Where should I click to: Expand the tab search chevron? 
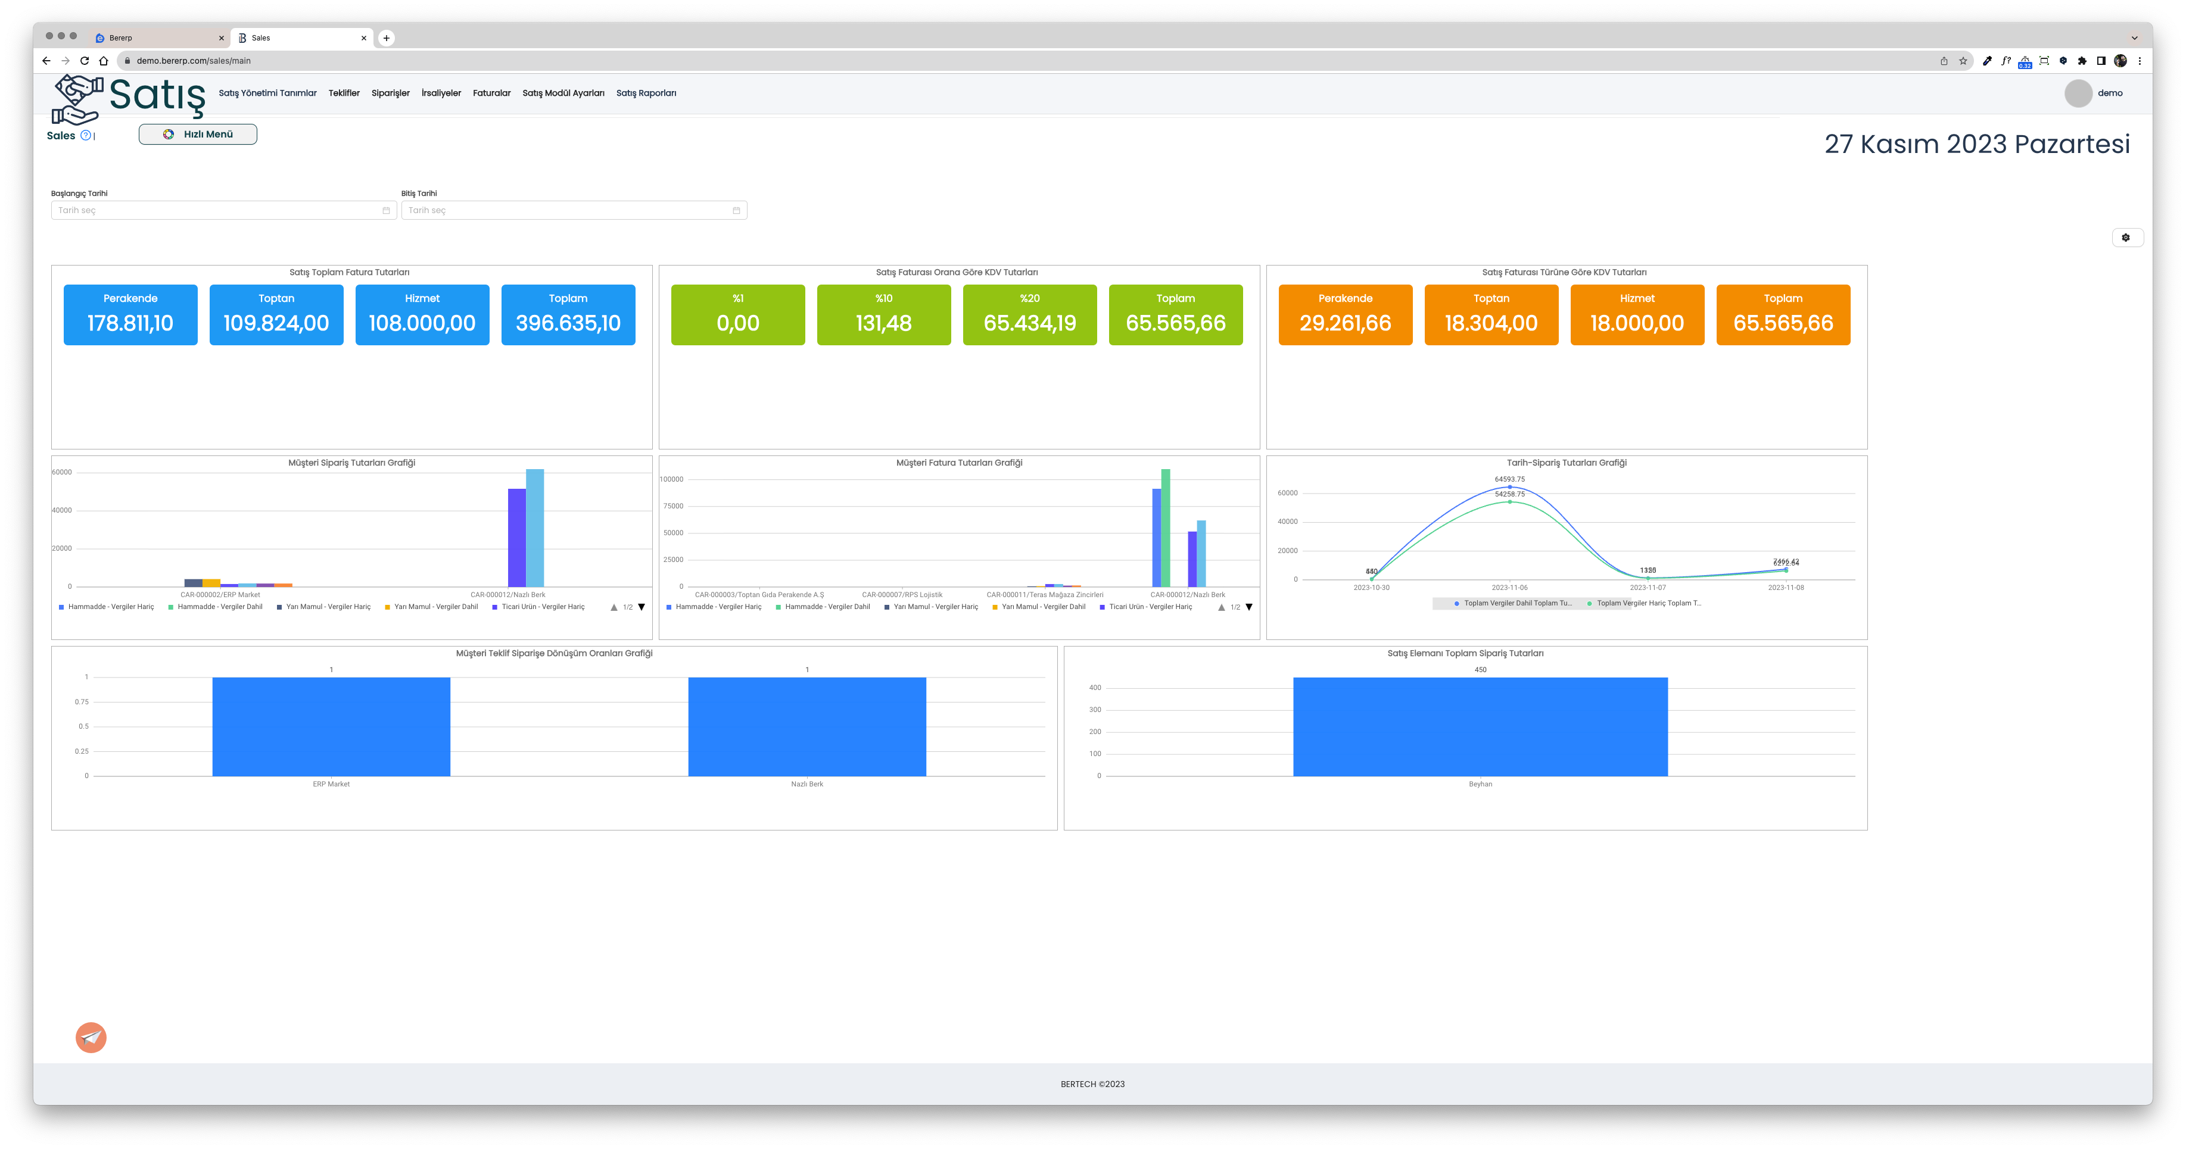pos(2134,38)
